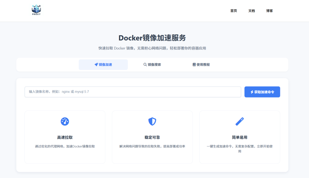Image resolution: width=309 pixels, height=178 pixels.
Task: Click the 稳定可靠 card title
Action: (x=152, y=137)
